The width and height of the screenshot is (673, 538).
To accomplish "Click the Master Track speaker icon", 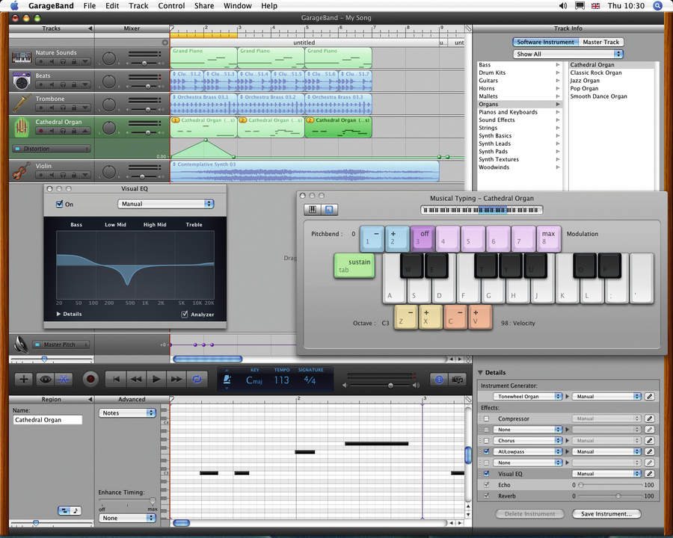I will pos(21,344).
